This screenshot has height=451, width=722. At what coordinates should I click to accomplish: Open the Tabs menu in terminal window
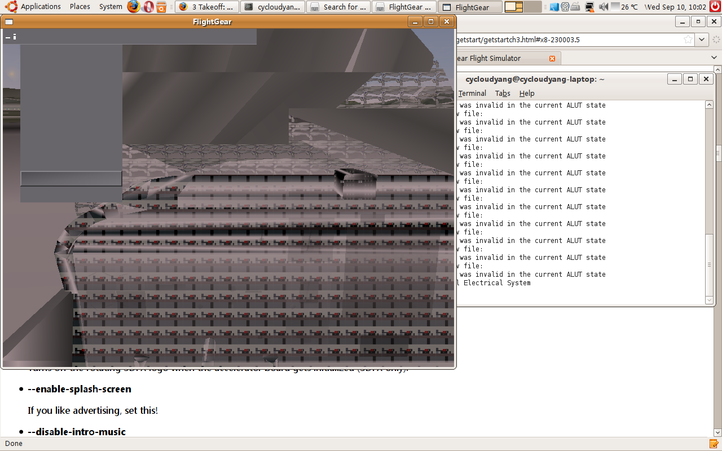tap(503, 93)
